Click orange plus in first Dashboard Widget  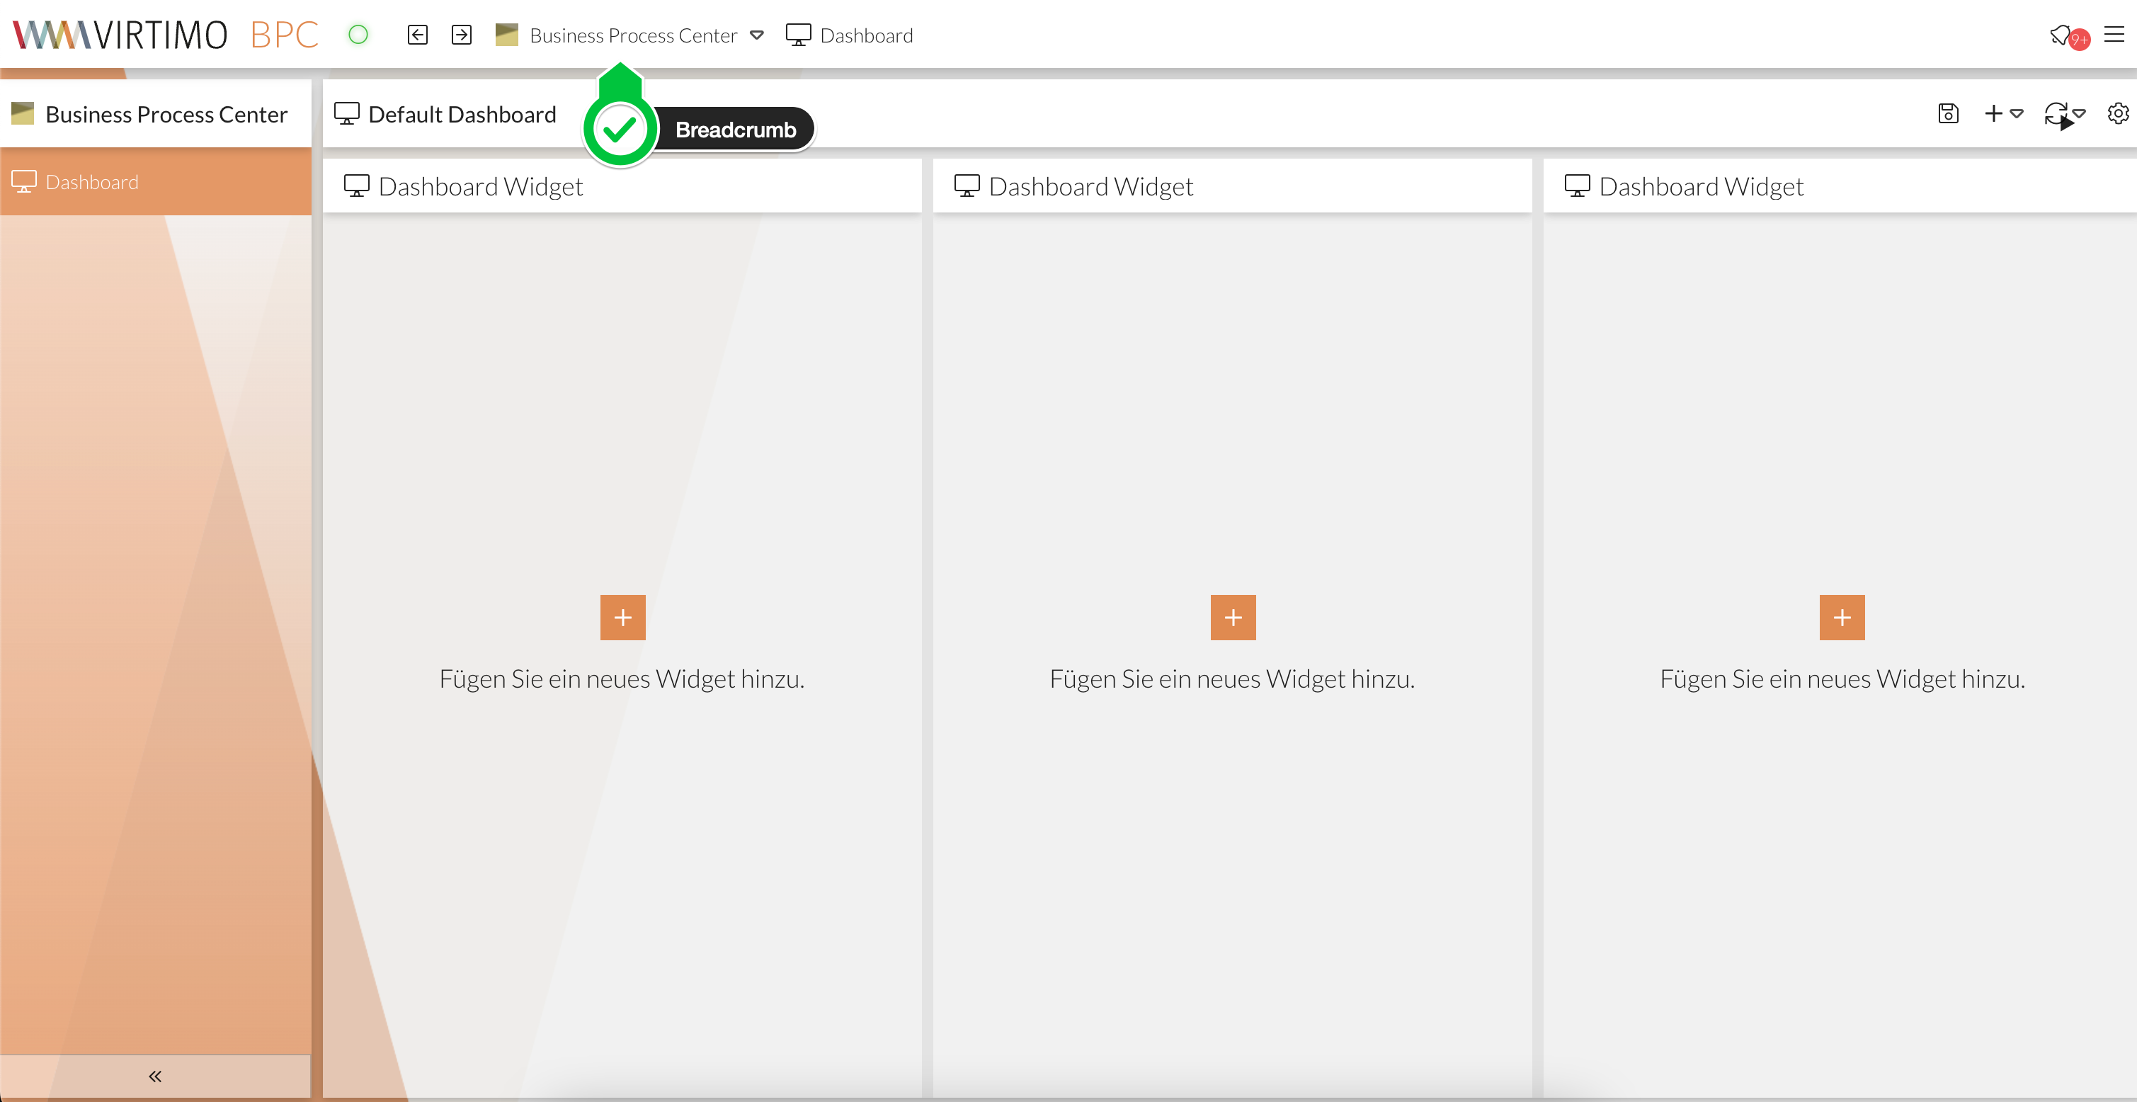click(x=622, y=618)
